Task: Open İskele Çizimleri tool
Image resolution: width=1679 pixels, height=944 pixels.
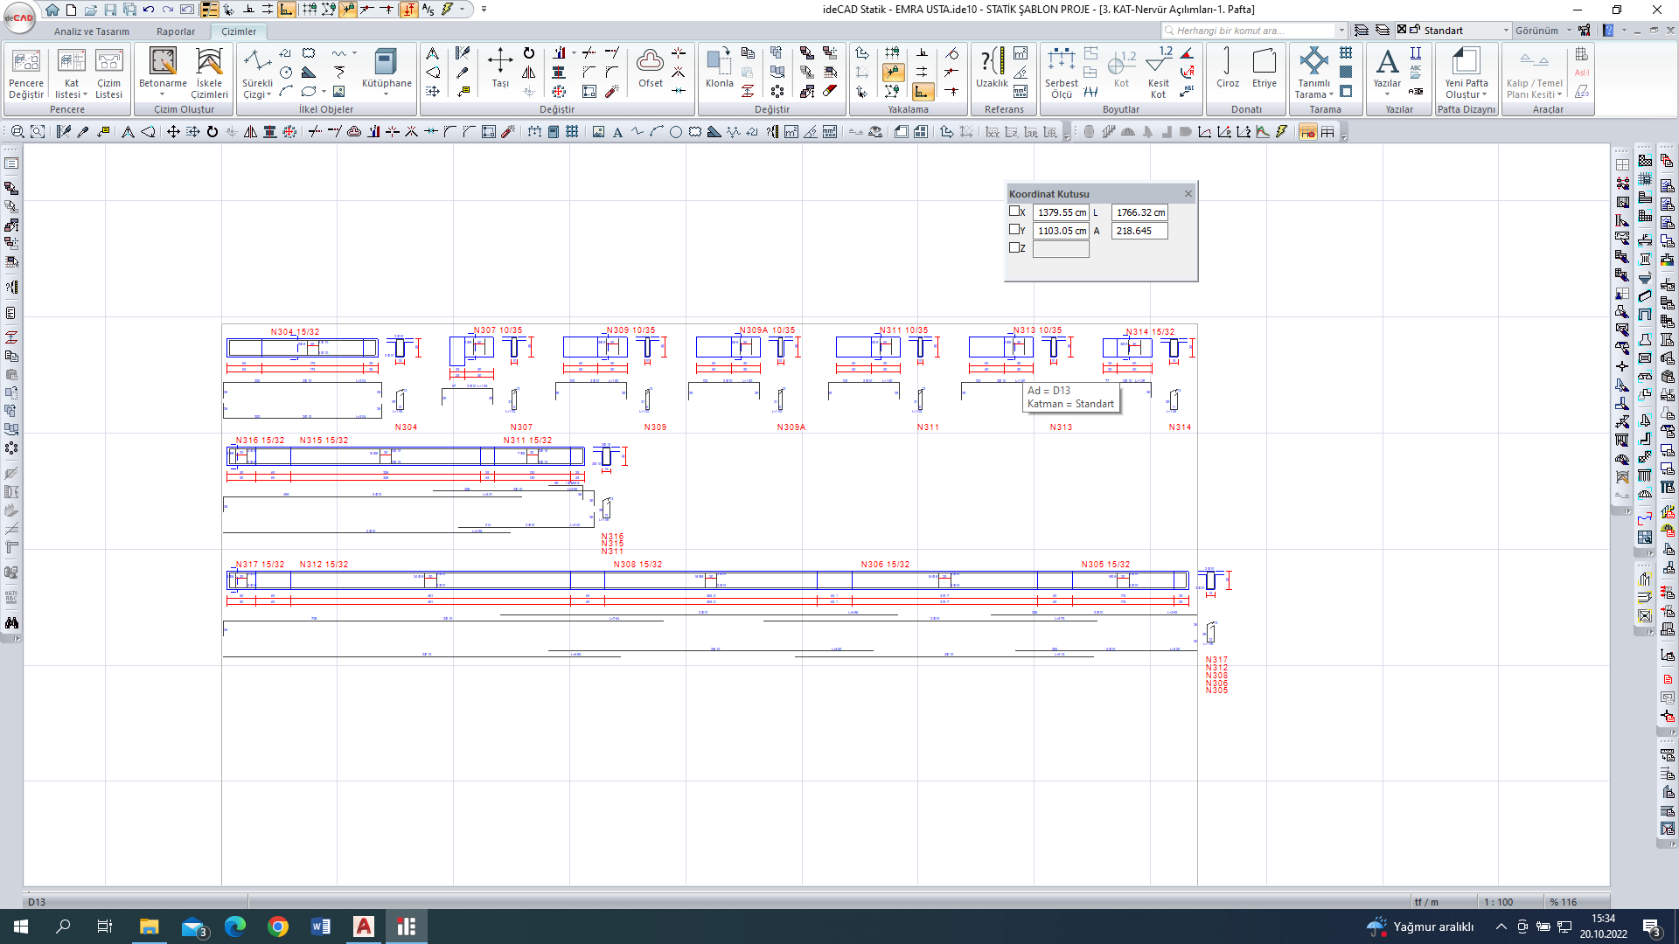Action: click(209, 72)
